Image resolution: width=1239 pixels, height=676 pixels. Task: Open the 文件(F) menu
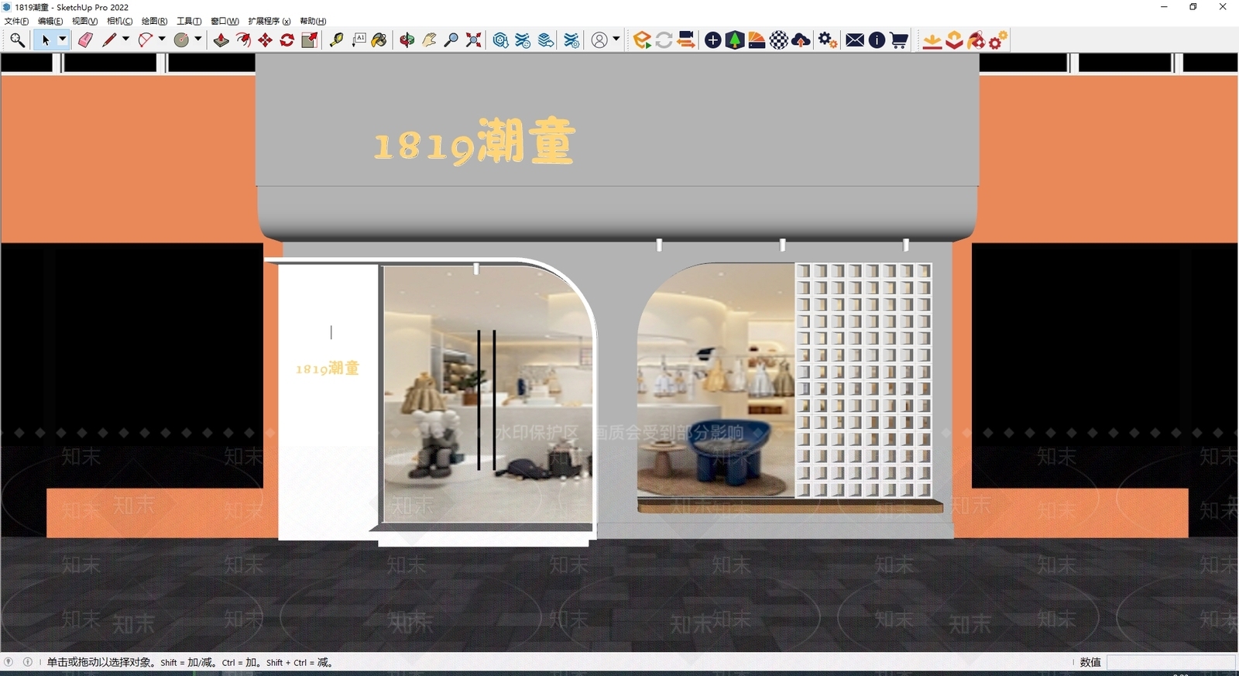click(x=16, y=21)
